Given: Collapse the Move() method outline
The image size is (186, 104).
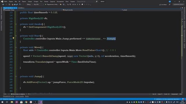Looking at the screenshot, I should pyautogui.click(x=16, y=47).
